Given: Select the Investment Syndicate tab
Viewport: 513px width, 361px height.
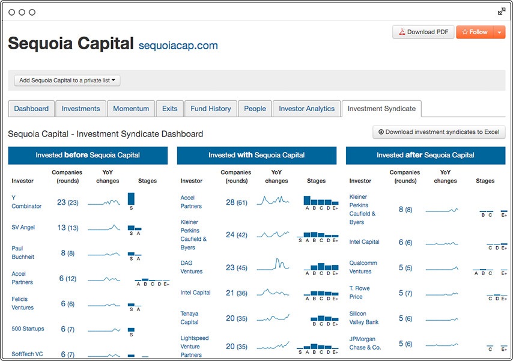Looking at the screenshot, I should (381, 109).
